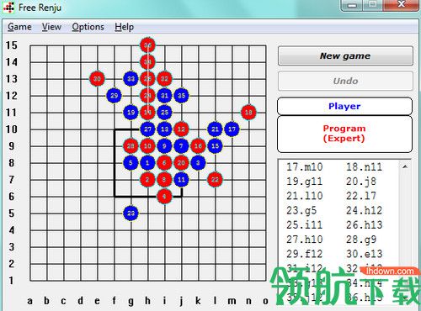The height and width of the screenshot is (311, 421).
Task: Click red stone number 12
Action: (x=181, y=129)
